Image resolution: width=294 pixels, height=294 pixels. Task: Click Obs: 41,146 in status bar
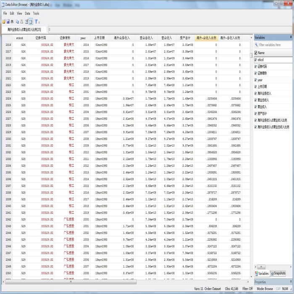[231, 289]
